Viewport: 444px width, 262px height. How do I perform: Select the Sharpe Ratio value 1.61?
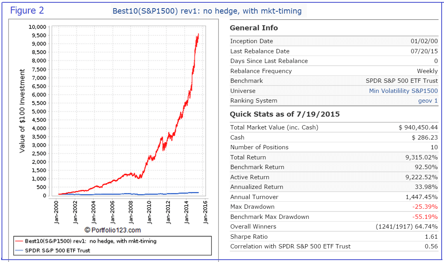point(431,237)
